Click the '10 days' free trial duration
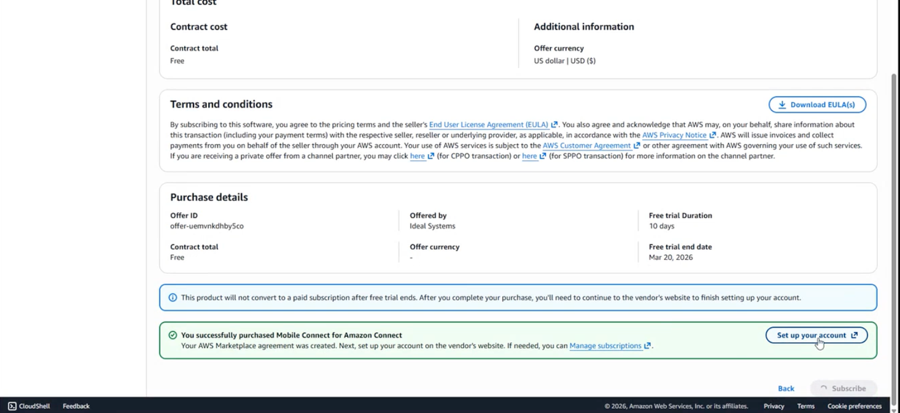900x413 pixels. 662,226
